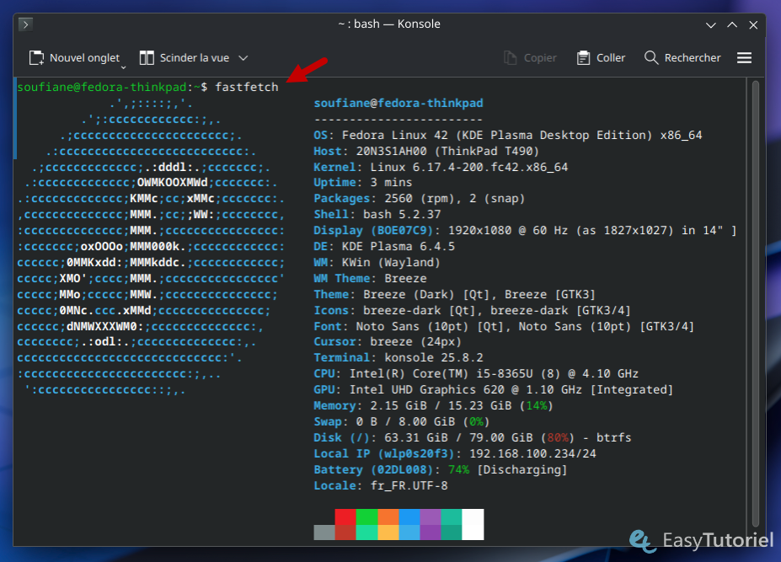Image resolution: width=781 pixels, height=562 pixels.
Task: Expand the Scinder la vue dropdown chevron
Action: [x=243, y=58]
